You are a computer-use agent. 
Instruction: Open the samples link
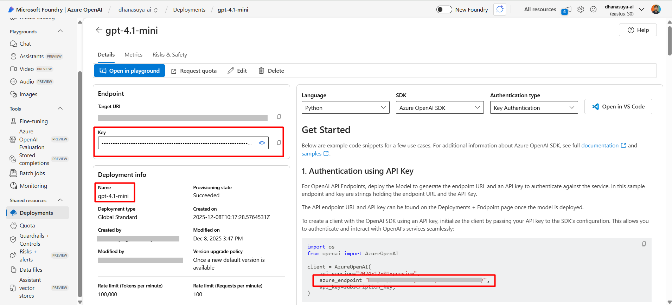(315, 153)
